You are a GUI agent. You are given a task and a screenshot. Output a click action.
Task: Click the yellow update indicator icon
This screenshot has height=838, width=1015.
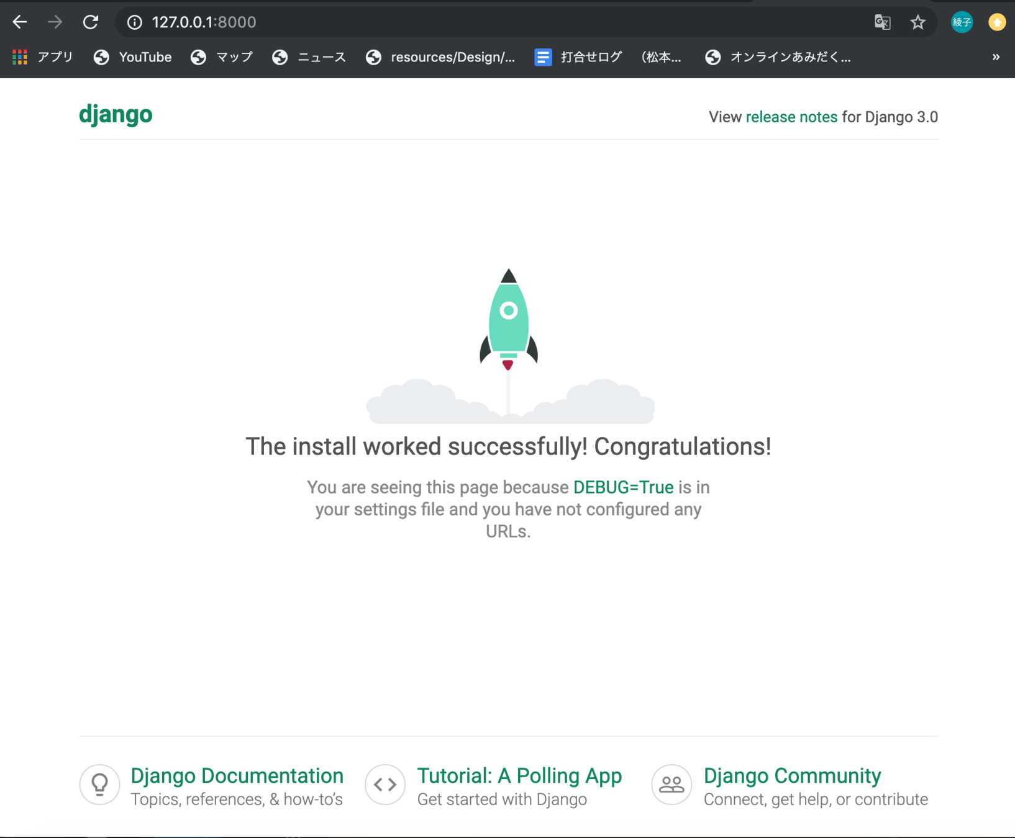[x=998, y=22]
